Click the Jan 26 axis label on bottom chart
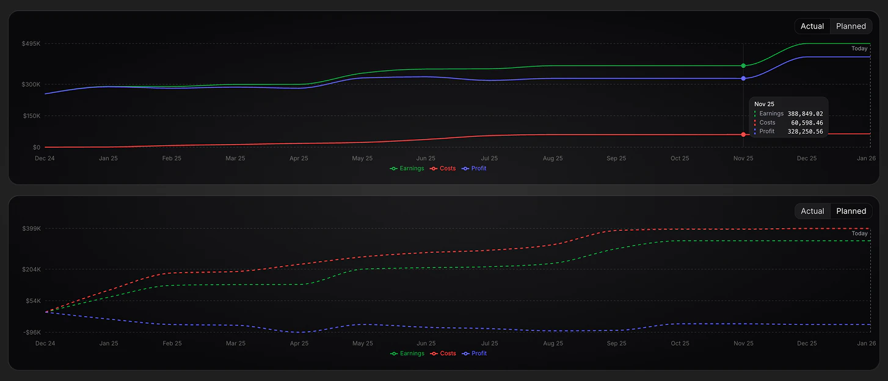 pos(867,343)
